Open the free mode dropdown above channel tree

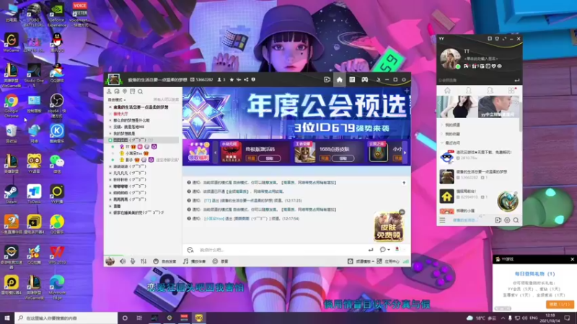click(x=117, y=99)
